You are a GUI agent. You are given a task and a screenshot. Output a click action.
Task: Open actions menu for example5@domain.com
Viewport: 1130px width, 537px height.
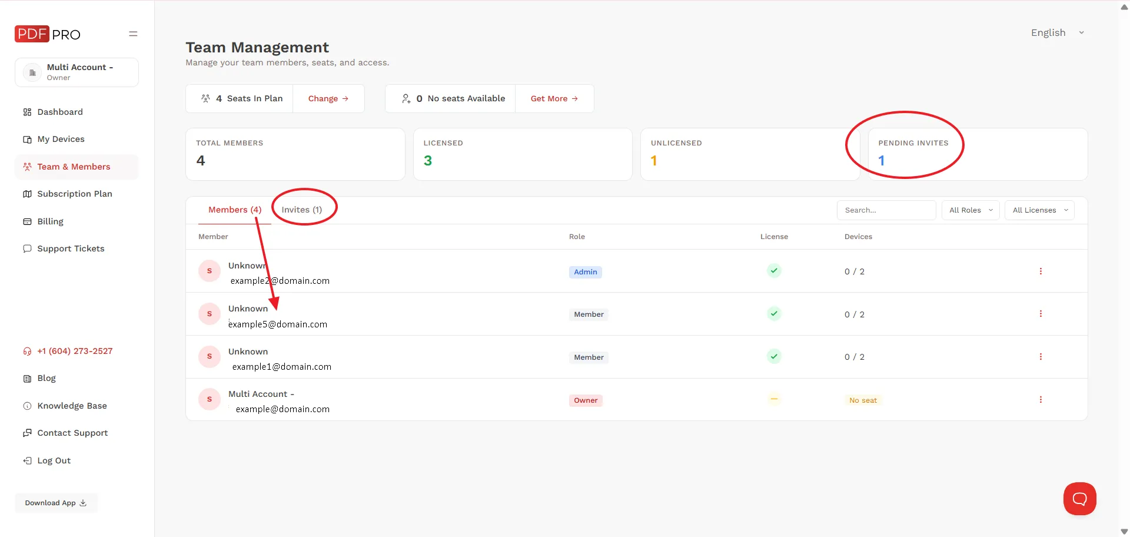1041,314
